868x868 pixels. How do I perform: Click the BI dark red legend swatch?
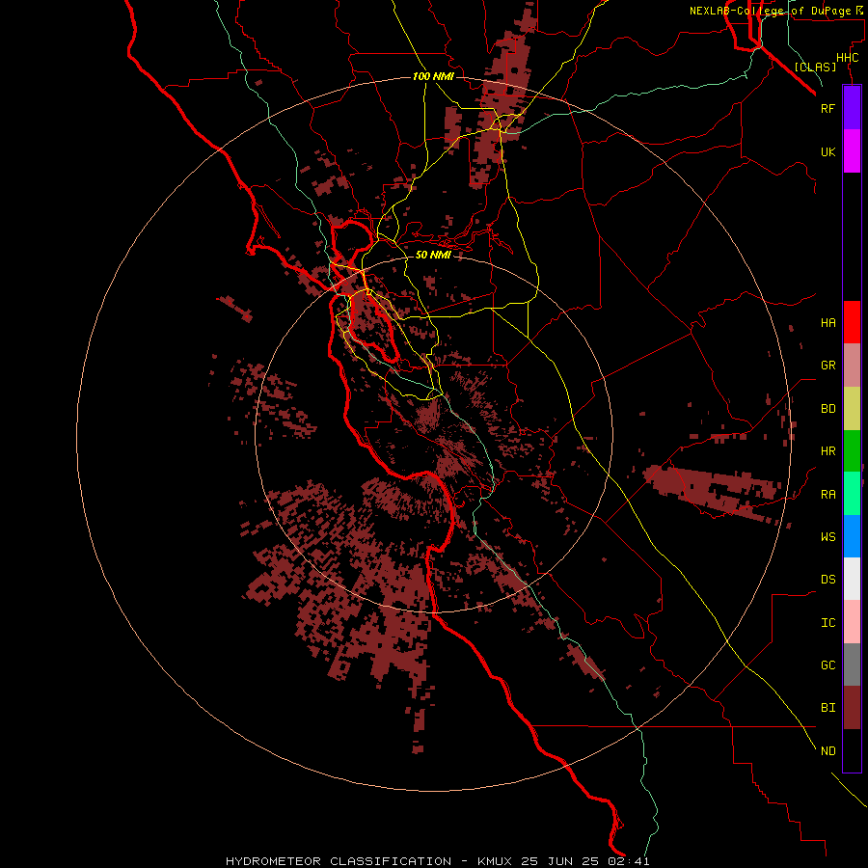852,708
